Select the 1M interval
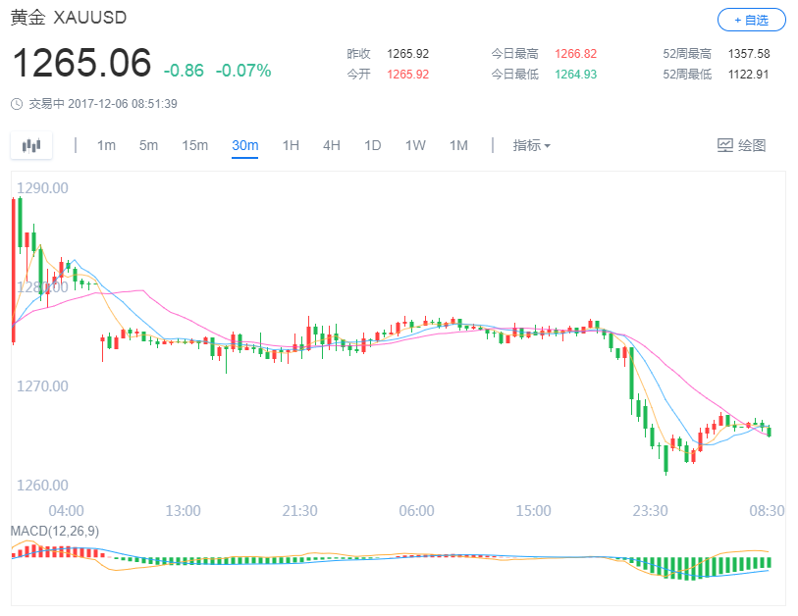798x616 pixels. pyautogui.click(x=457, y=144)
